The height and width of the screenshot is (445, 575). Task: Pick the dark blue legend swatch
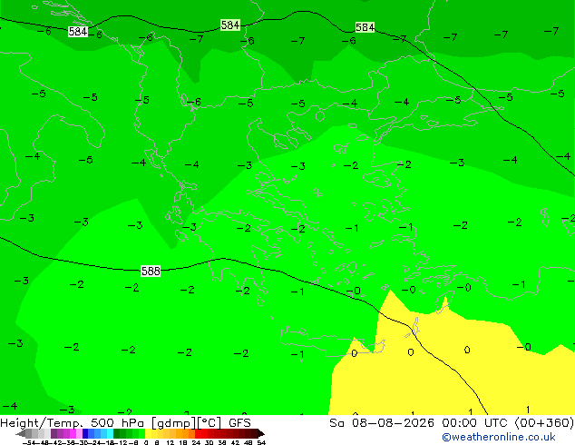pyautogui.click(x=85, y=433)
